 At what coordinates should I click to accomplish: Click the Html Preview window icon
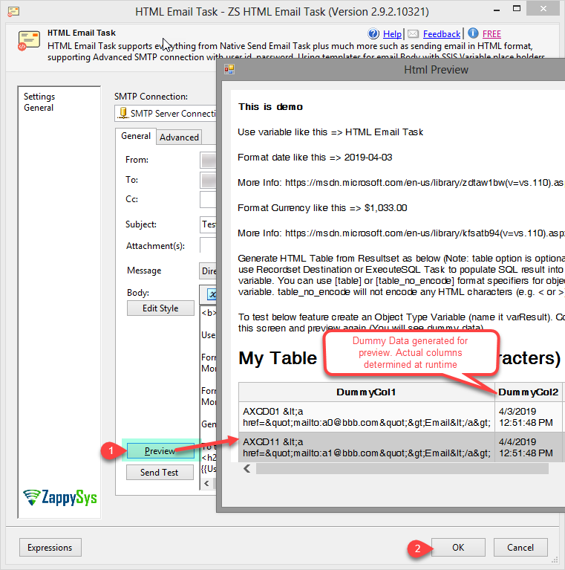pyautogui.click(x=229, y=69)
